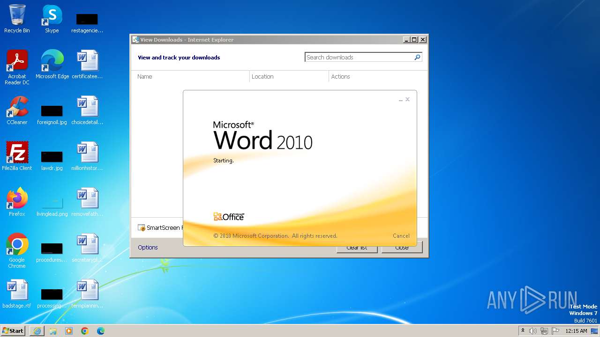The height and width of the screenshot is (337, 600).
Task: Sort downloads by Location column header
Action: [x=289, y=76]
